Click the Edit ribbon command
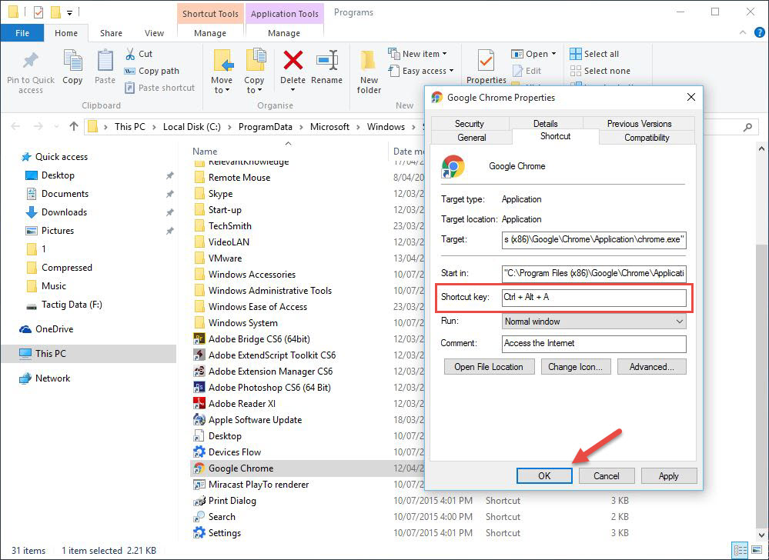769x560 pixels. click(x=527, y=71)
